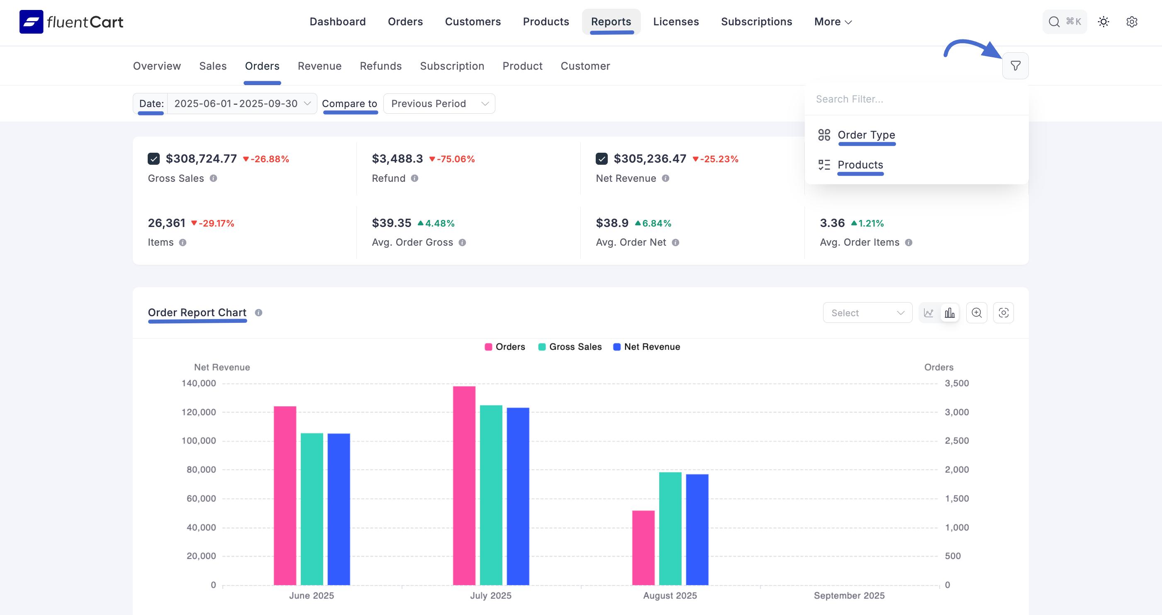This screenshot has height=615, width=1162.
Task: Go to Subscriptions in the top menu
Action: pyautogui.click(x=756, y=22)
